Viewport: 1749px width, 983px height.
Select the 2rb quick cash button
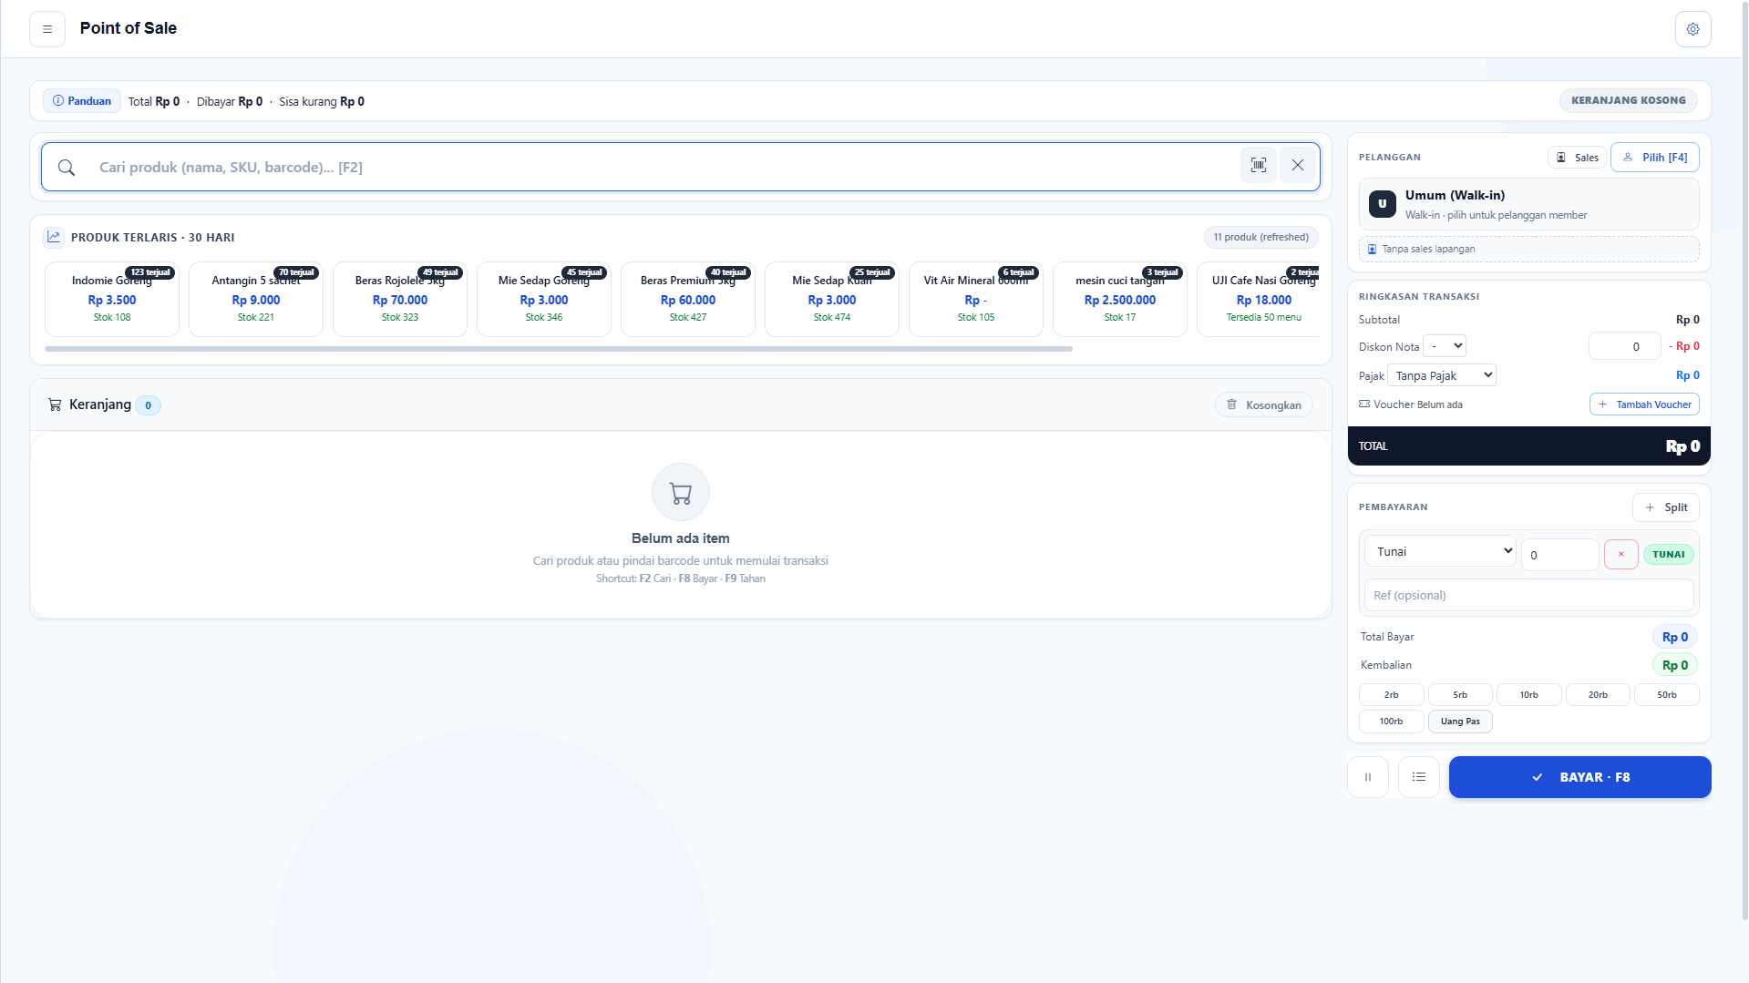tap(1391, 694)
